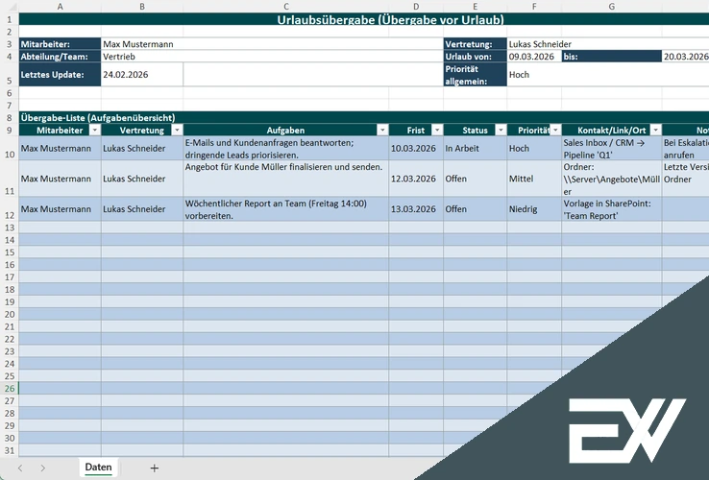Image resolution: width=709 pixels, height=480 pixels.
Task: Select the Urlaub von date 09.03.2026
Action: coord(534,57)
